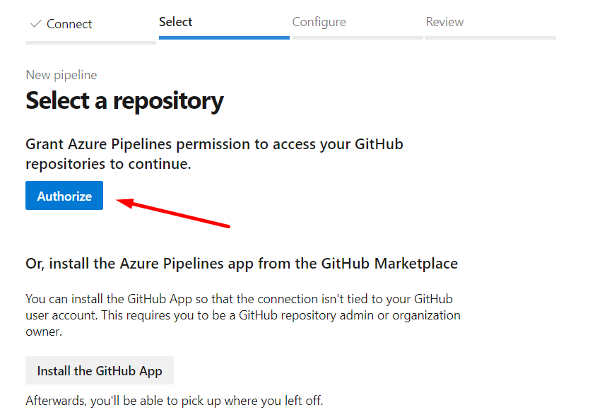
Task: Click the gray progress bar under Configure
Action: pyautogui.click(x=358, y=37)
